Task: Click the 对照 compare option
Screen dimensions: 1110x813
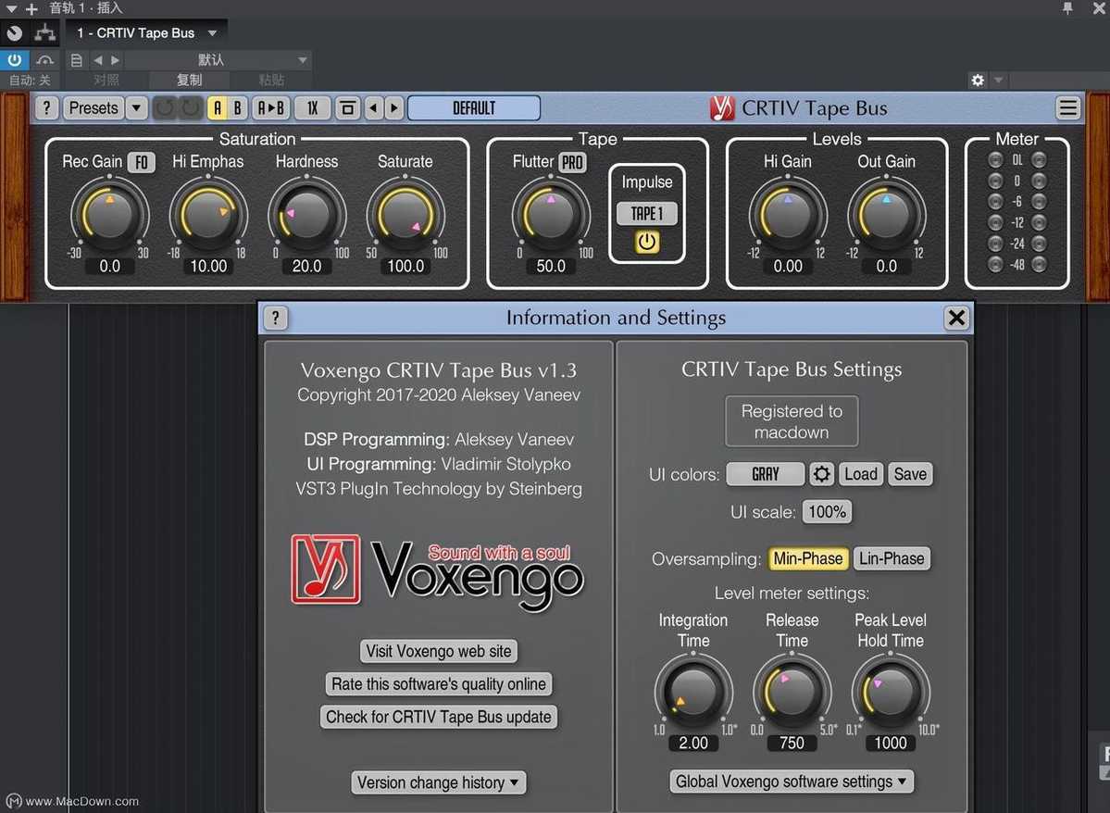Action: (x=106, y=80)
